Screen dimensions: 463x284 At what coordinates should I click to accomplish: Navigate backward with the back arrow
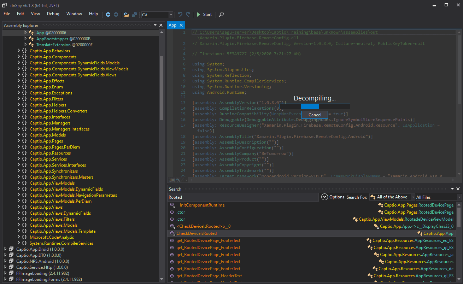click(109, 15)
